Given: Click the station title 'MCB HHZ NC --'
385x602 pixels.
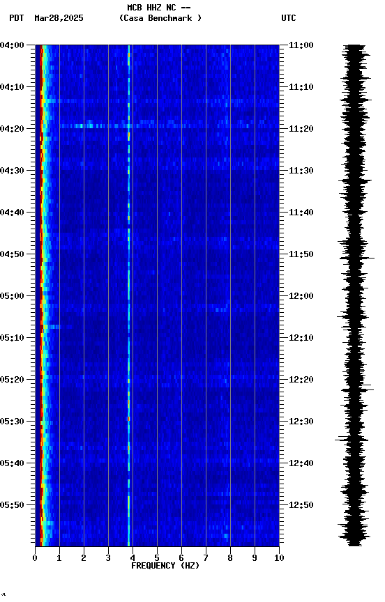Looking at the screenshot, I should tap(159, 7).
